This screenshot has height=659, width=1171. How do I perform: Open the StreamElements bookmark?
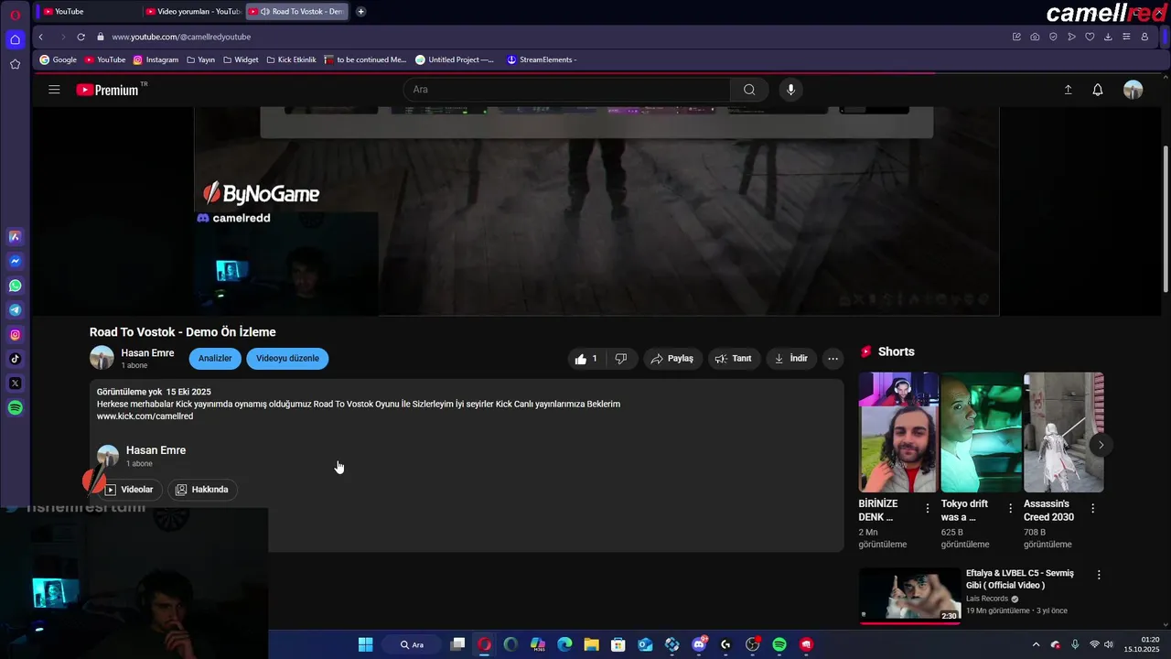(542, 59)
